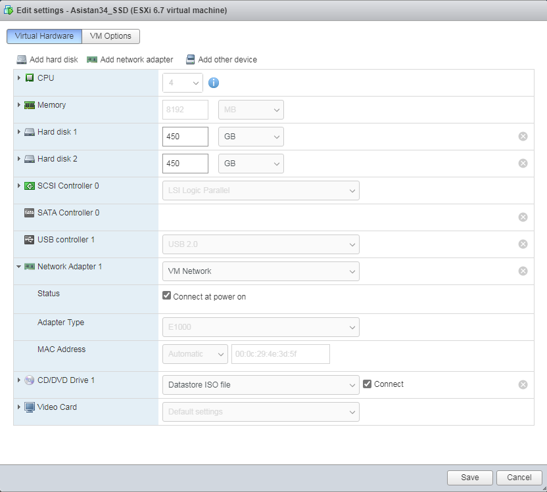Select the Virtual Hardware tab
The height and width of the screenshot is (492, 547).
click(x=45, y=36)
